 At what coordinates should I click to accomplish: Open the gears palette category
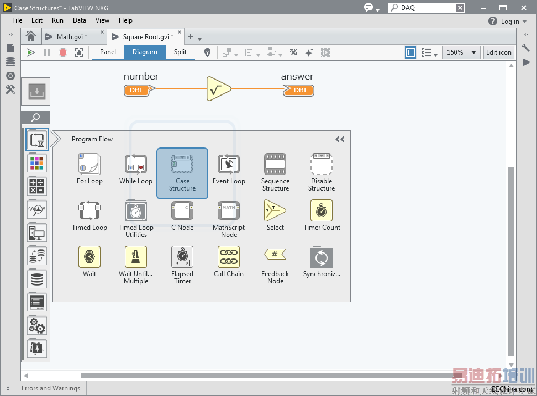point(37,325)
